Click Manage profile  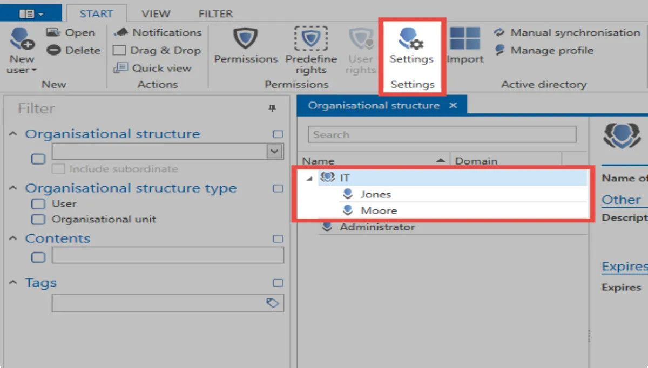544,50
